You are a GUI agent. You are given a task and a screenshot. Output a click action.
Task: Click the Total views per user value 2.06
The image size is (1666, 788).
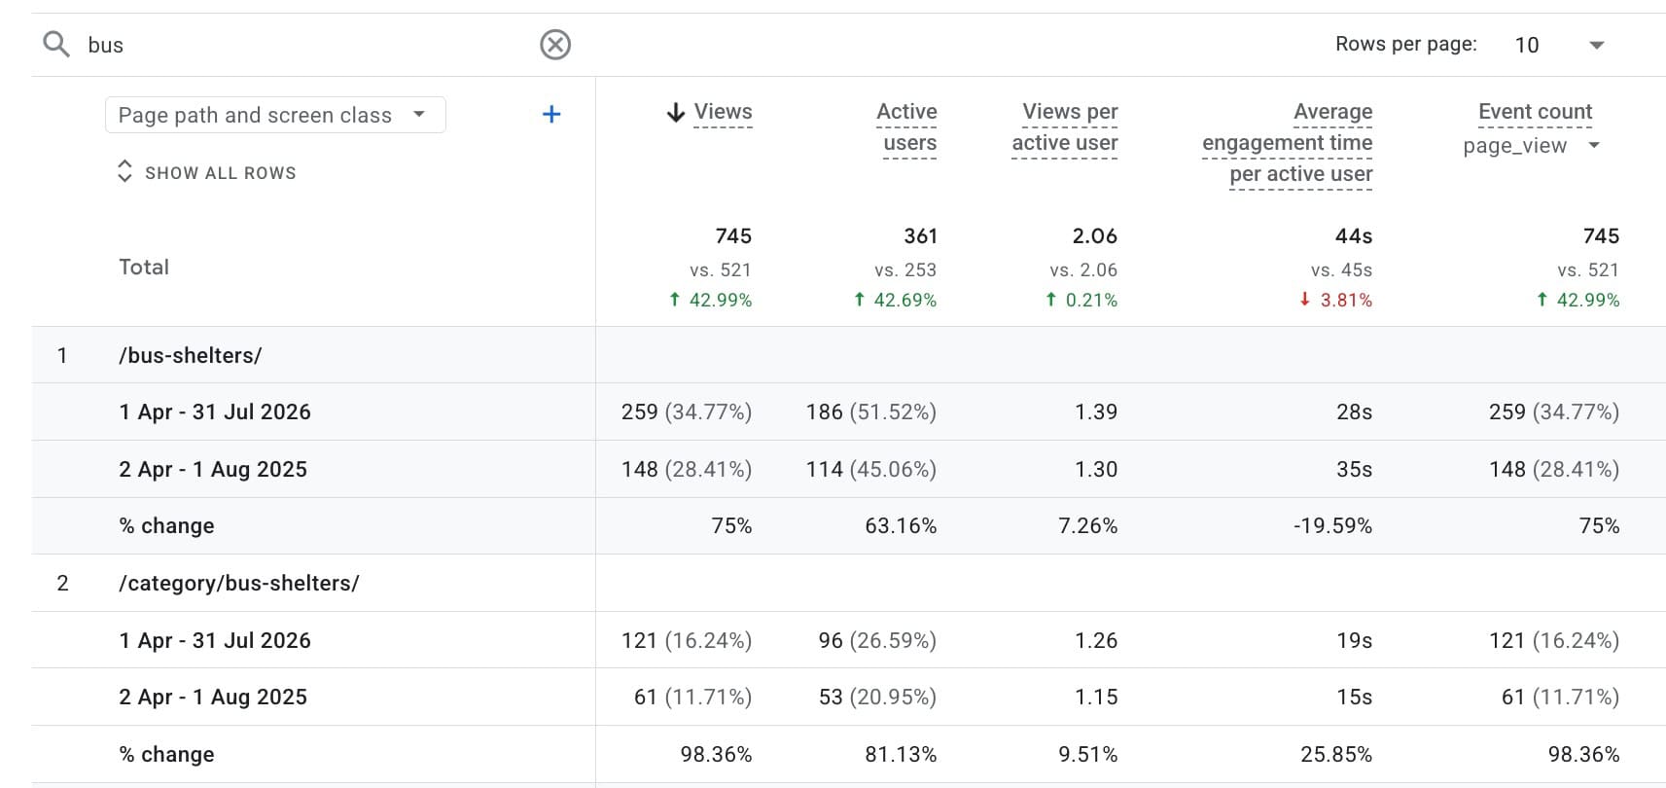[x=1094, y=235]
